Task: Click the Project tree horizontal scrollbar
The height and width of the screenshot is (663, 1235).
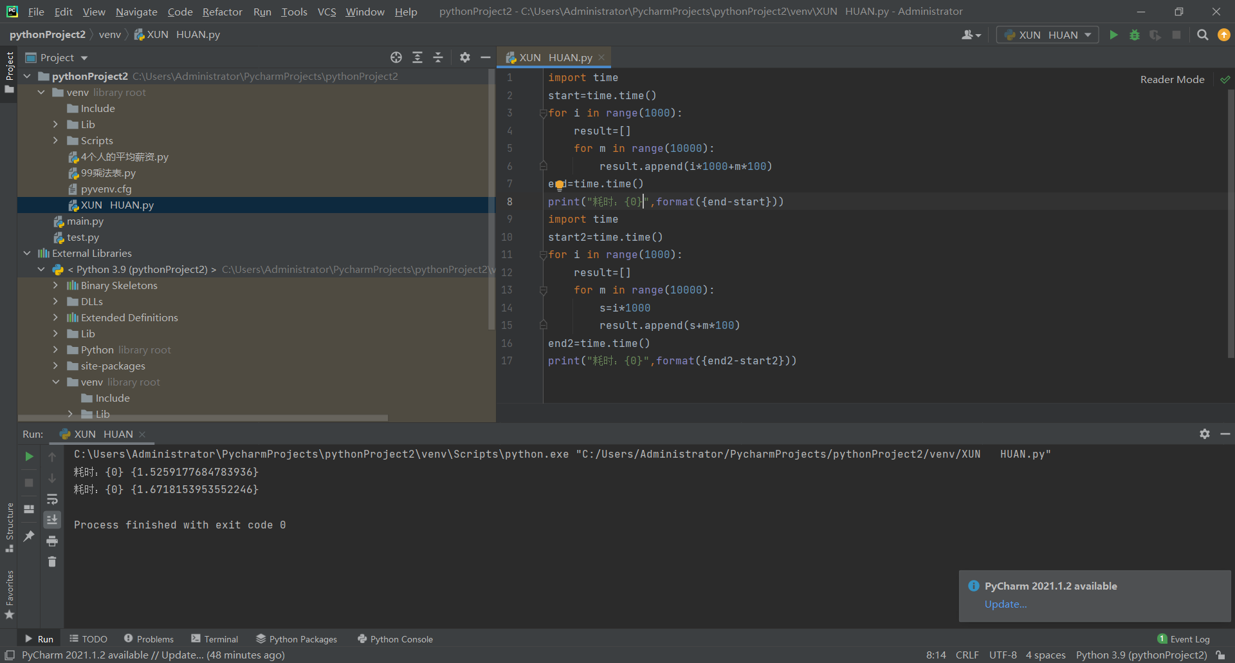Action: 203,418
